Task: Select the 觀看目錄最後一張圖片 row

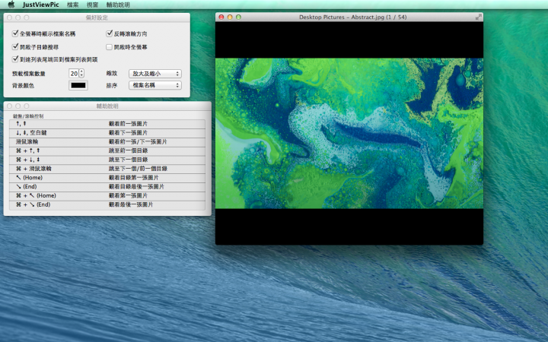Action: pyautogui.click(x=107, y=187)
